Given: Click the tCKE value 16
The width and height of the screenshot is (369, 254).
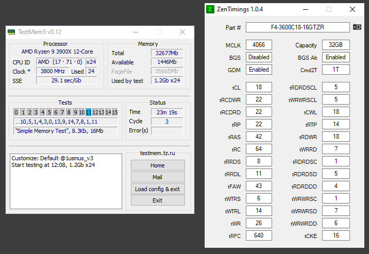Looking at the screenshot, I should coord(336,235).
